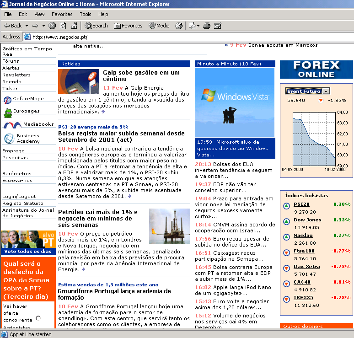Click the Brent Futuro price chart
The width and height of the screenshot is (354, 338).
(x=314, y=139)
